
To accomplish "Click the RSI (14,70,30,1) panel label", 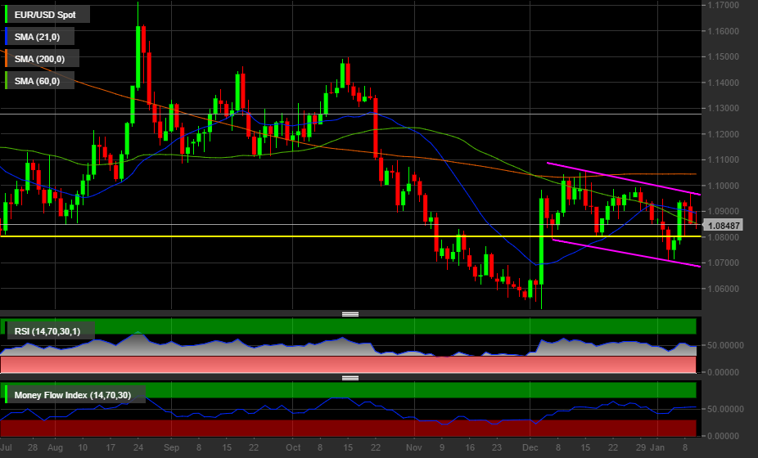I will (52, 331).
